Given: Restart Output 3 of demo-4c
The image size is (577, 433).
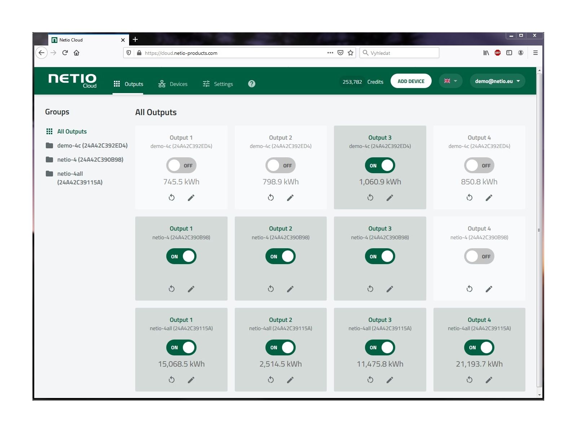Looking at the screenshot, I should pos(370,197).
